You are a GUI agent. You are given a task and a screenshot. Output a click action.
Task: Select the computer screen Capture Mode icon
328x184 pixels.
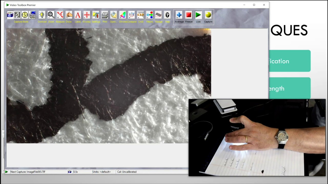coord(32,15)
